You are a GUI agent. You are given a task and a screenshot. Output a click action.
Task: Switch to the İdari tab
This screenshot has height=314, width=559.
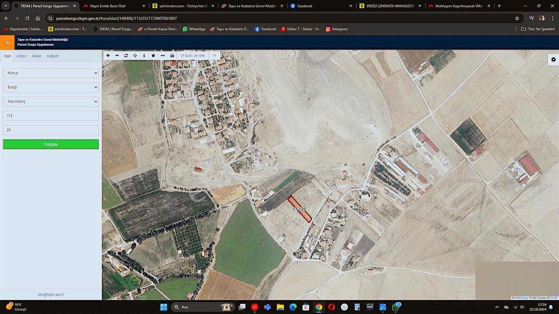point(7,56)
